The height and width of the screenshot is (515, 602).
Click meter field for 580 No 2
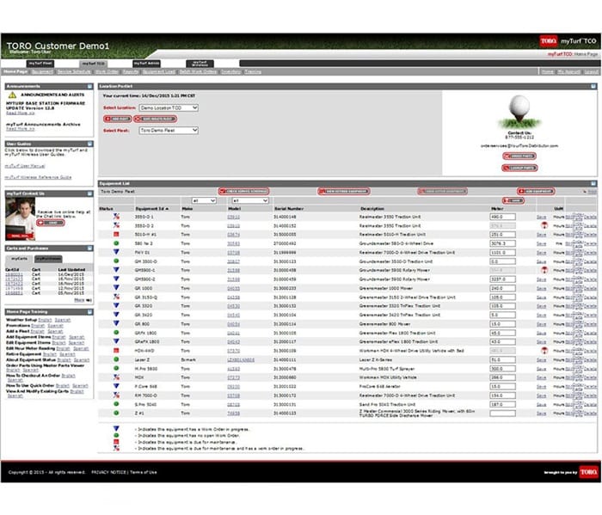click(502, 243)
